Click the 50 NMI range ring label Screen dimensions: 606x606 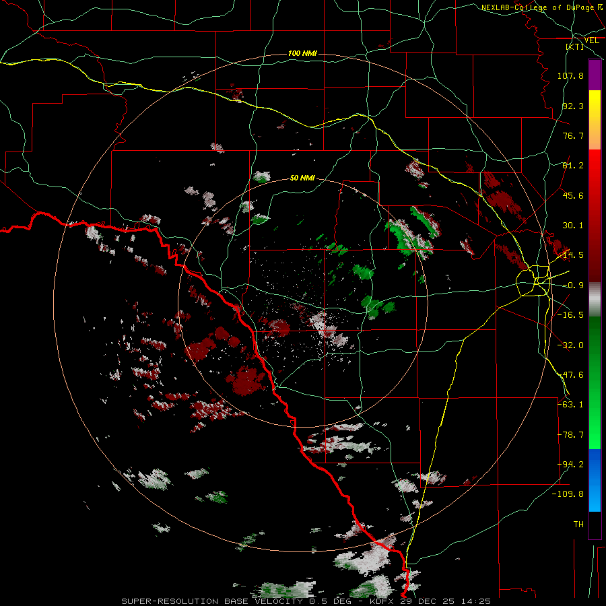pos(302,178)
